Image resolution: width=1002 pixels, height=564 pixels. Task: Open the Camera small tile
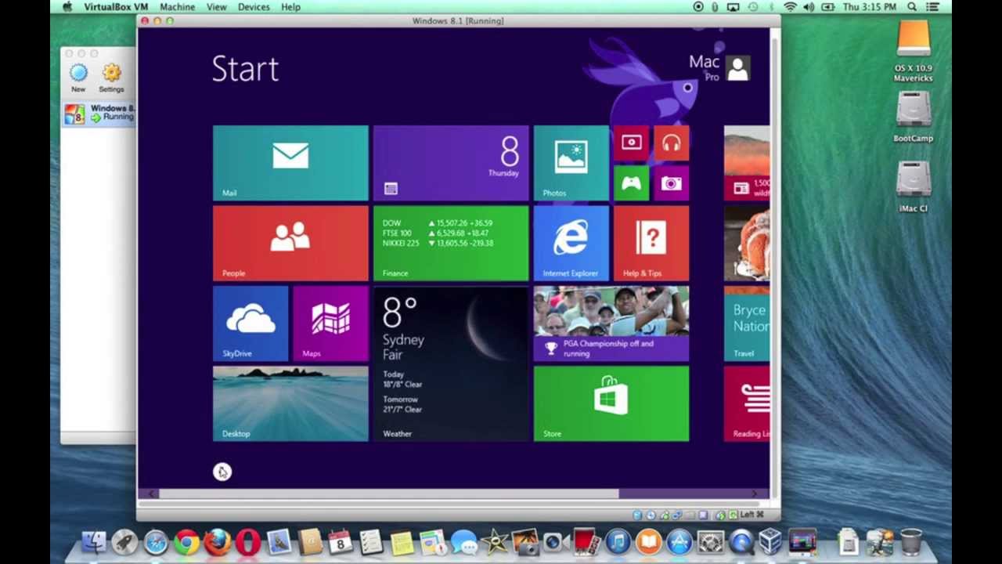[x=672, y=183]
